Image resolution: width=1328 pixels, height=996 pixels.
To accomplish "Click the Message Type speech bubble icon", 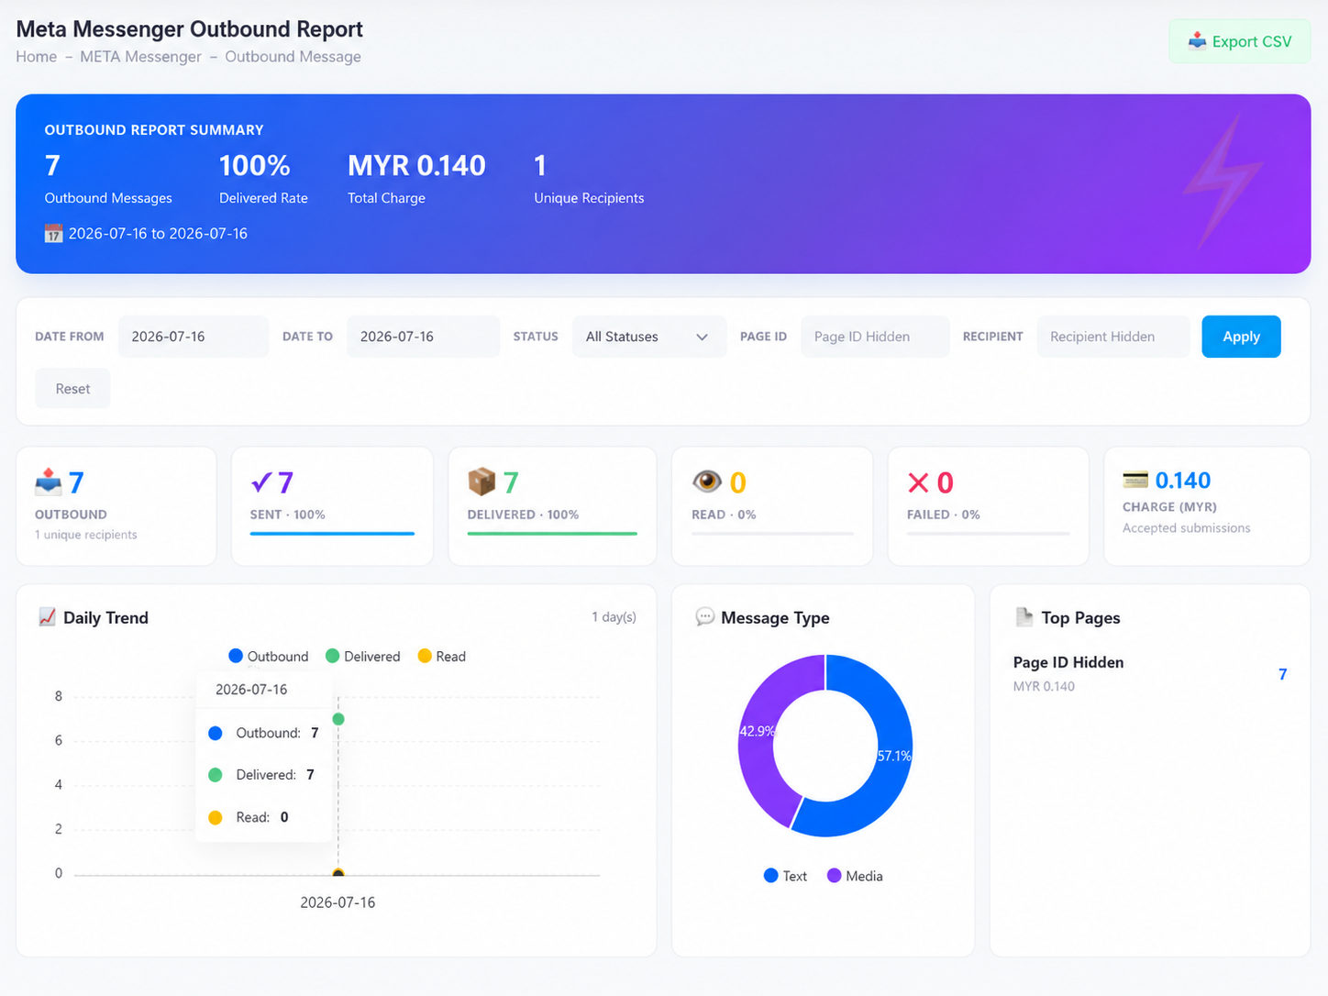I will click(704, 617).
